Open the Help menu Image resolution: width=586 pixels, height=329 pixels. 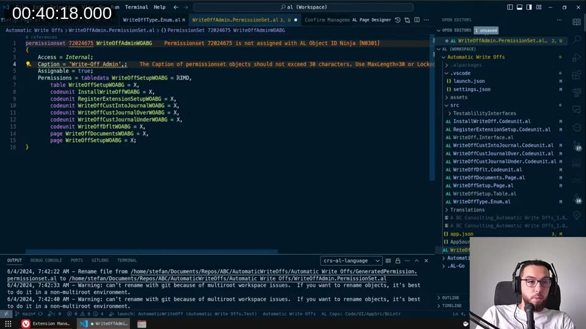(159, 7)
